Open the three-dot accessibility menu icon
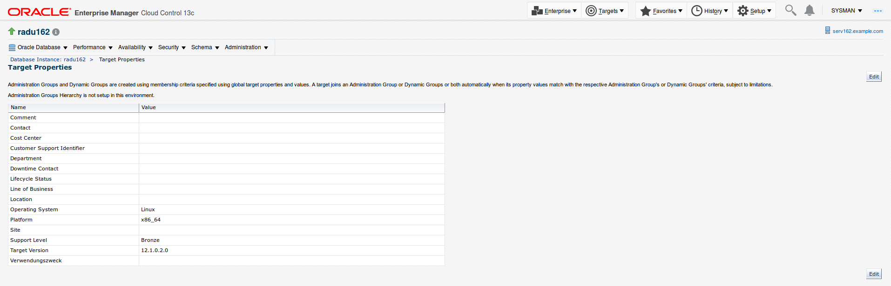Viewport: 891px width, 286px height. (877, 11)
